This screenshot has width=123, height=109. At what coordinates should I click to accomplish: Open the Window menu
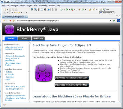click(52, 6)
